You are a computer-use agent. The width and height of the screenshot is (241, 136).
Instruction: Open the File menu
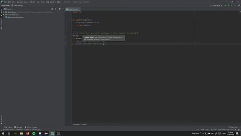coord(6,2)
